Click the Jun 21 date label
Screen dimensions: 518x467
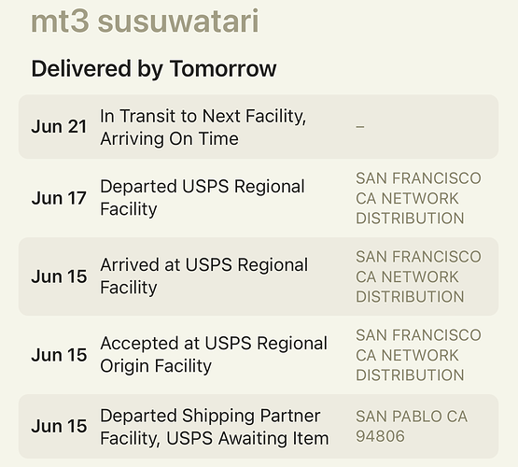pyautogui.click(x=59, y=127)
